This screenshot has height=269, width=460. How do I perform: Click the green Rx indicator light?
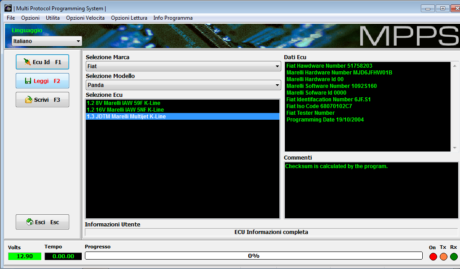(454, 257)
